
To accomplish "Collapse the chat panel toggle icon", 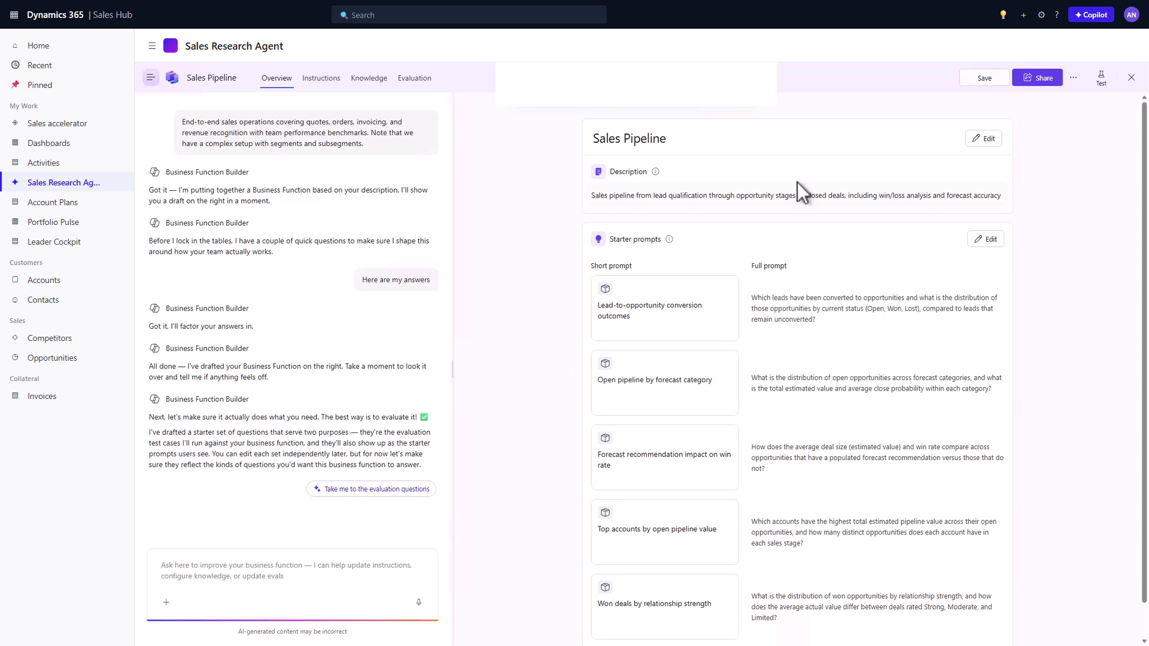I will [151, 78].
